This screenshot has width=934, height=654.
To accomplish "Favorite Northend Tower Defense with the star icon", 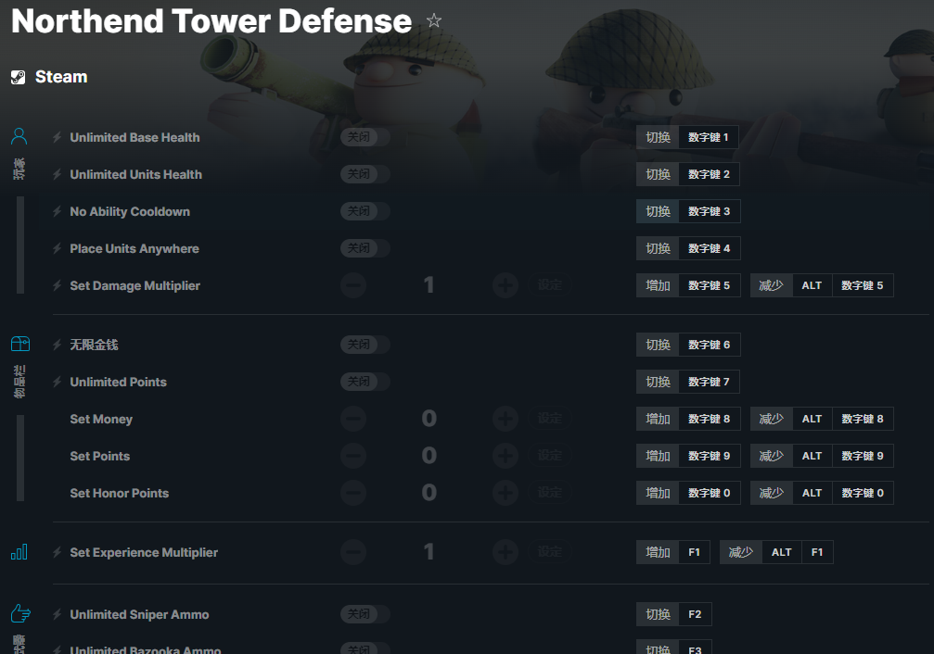I will coord(434,20).
